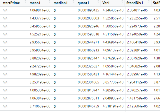Sort table by mean1 column arrows
Image resolution: width=160 pixels, height=112 pixels.
(49, 1)
